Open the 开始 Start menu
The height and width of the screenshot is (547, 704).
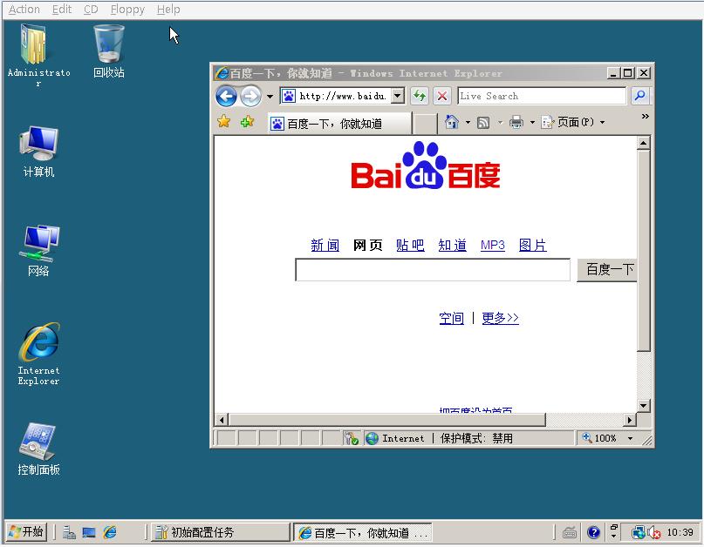[x=26, y=532]
